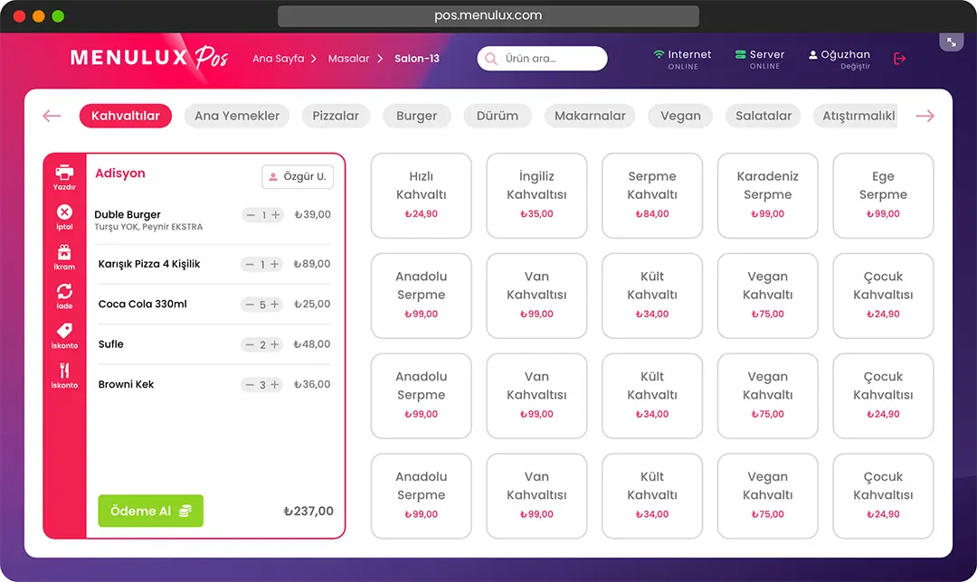Click the ₺237,00 order total
The image size is (977, 582).
(308, 511)
